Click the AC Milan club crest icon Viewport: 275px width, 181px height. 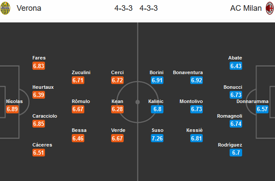pyautogui.click(x=269, y=8)
